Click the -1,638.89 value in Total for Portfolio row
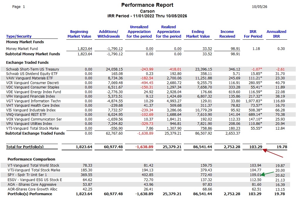The image size is (296, 199). 144,147
